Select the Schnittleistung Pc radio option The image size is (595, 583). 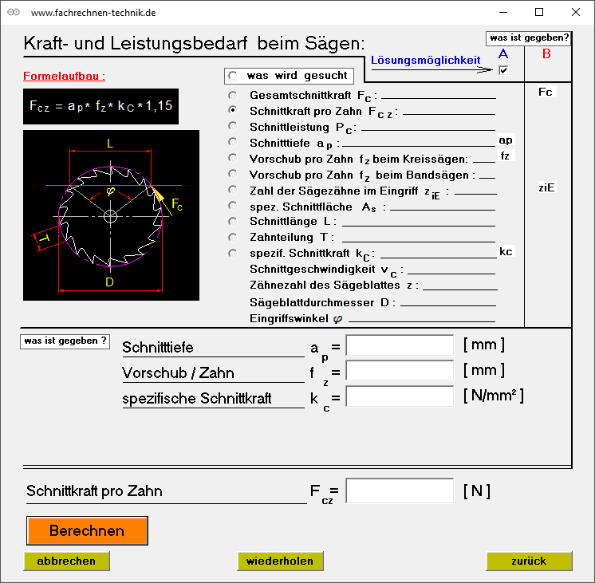(x=233, y=126)
